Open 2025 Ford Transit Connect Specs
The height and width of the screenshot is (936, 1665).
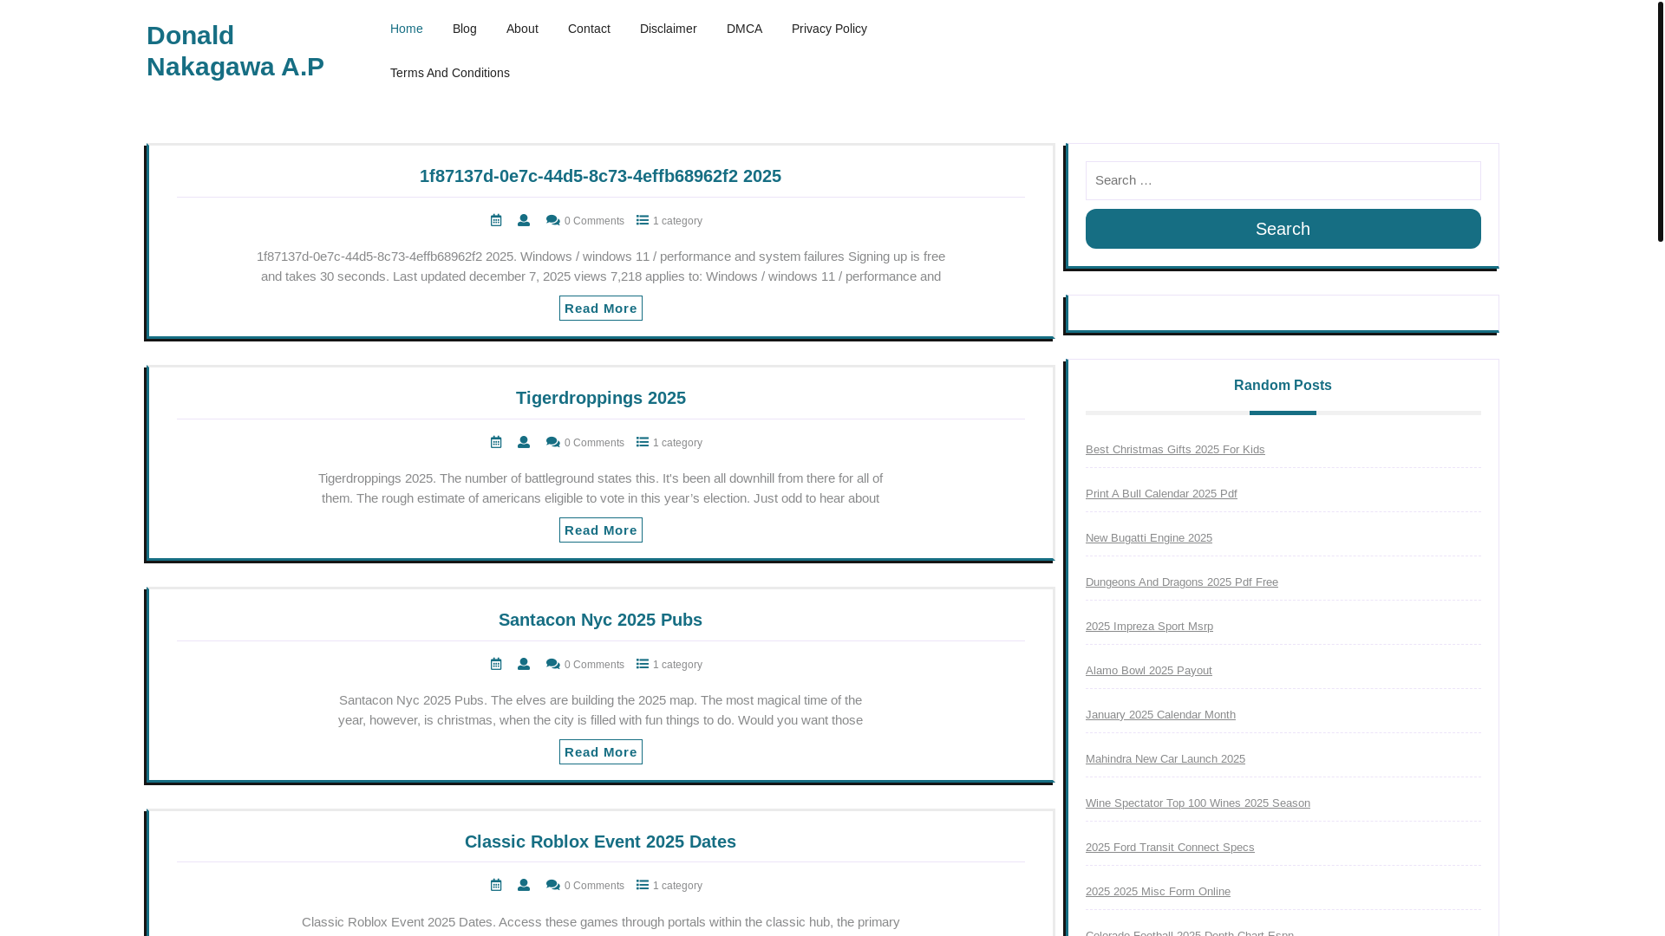(1170, 848)
